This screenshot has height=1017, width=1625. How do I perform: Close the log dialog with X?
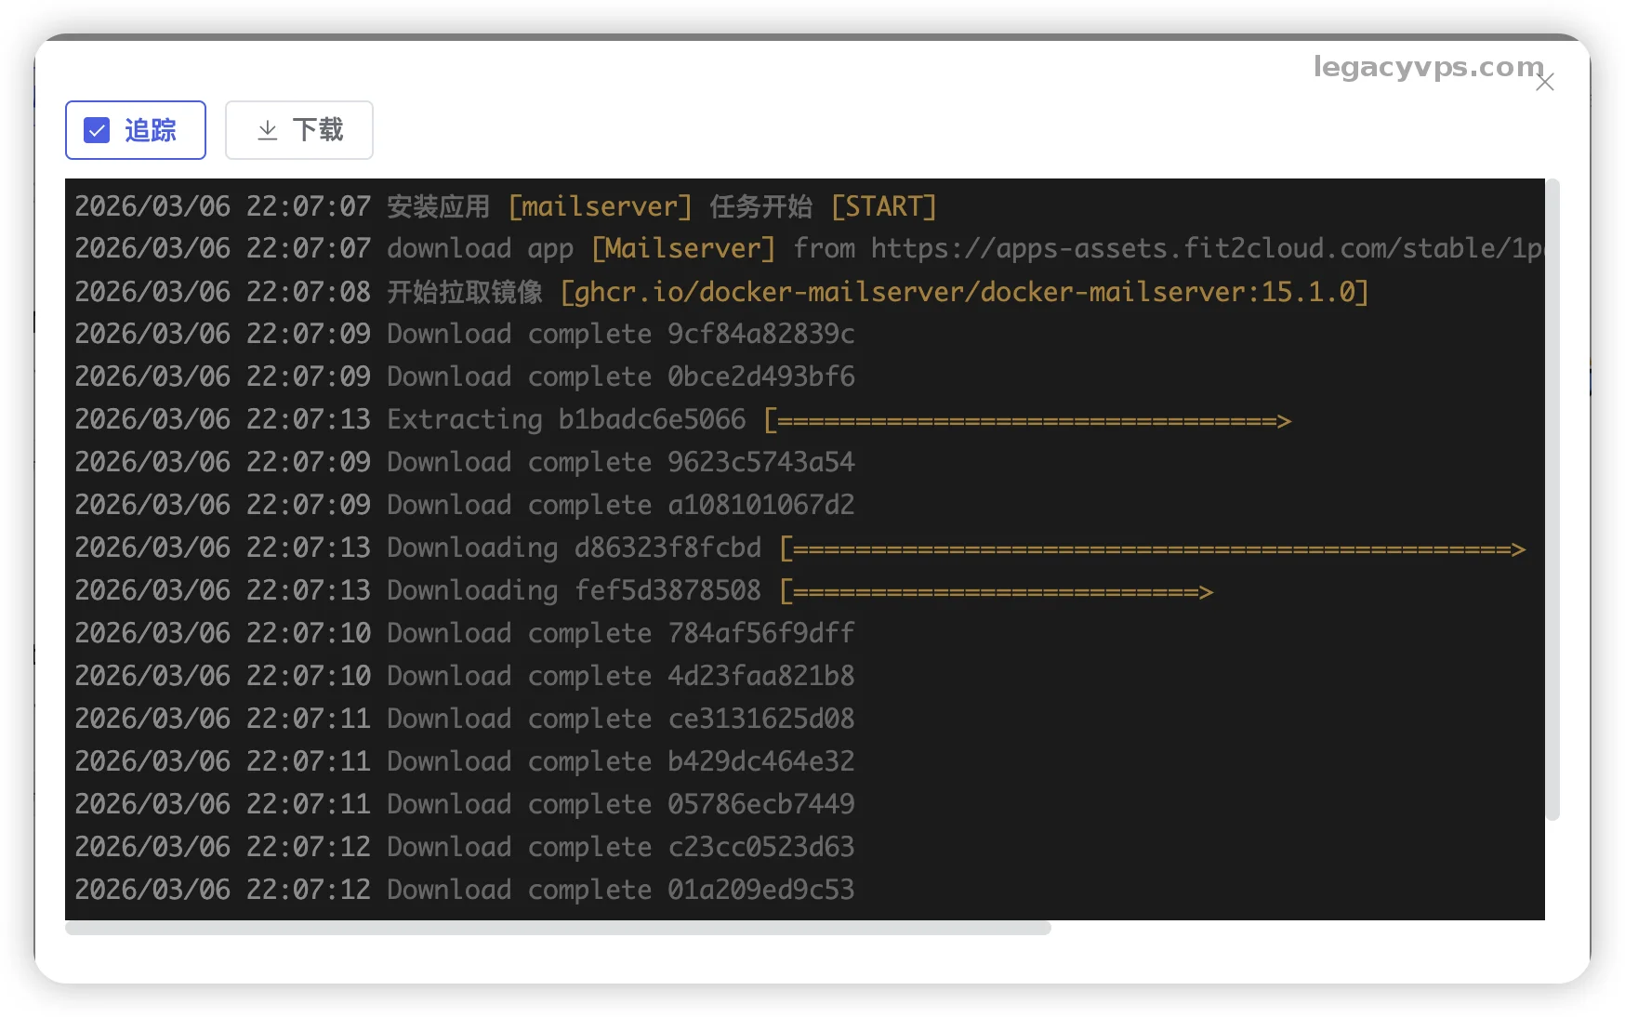click(1545, 83)
